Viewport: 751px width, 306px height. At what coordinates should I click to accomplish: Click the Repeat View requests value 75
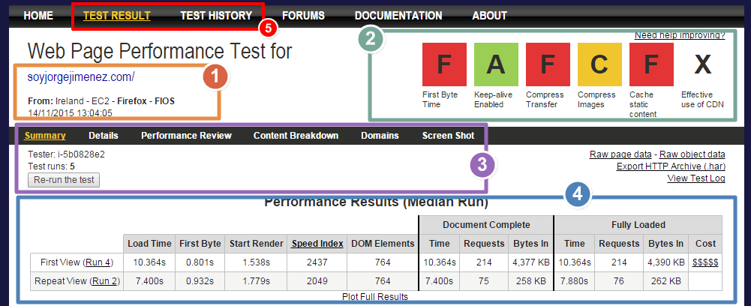[484, 281]
